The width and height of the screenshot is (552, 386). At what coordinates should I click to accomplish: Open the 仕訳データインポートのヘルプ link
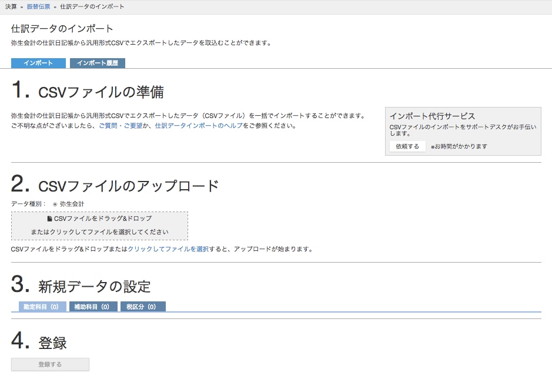(199, 126)
